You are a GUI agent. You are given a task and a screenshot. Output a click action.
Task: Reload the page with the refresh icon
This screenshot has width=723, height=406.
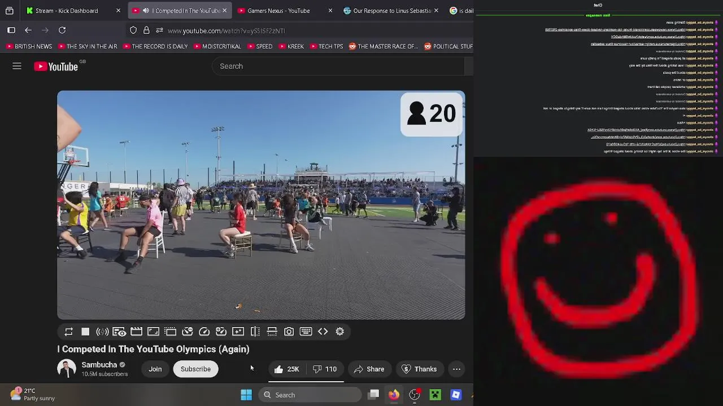[x=62, y=30]
